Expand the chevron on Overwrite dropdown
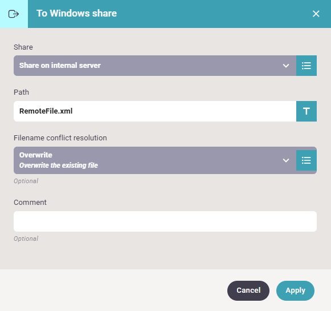331x311 pixels. point(286,160)
